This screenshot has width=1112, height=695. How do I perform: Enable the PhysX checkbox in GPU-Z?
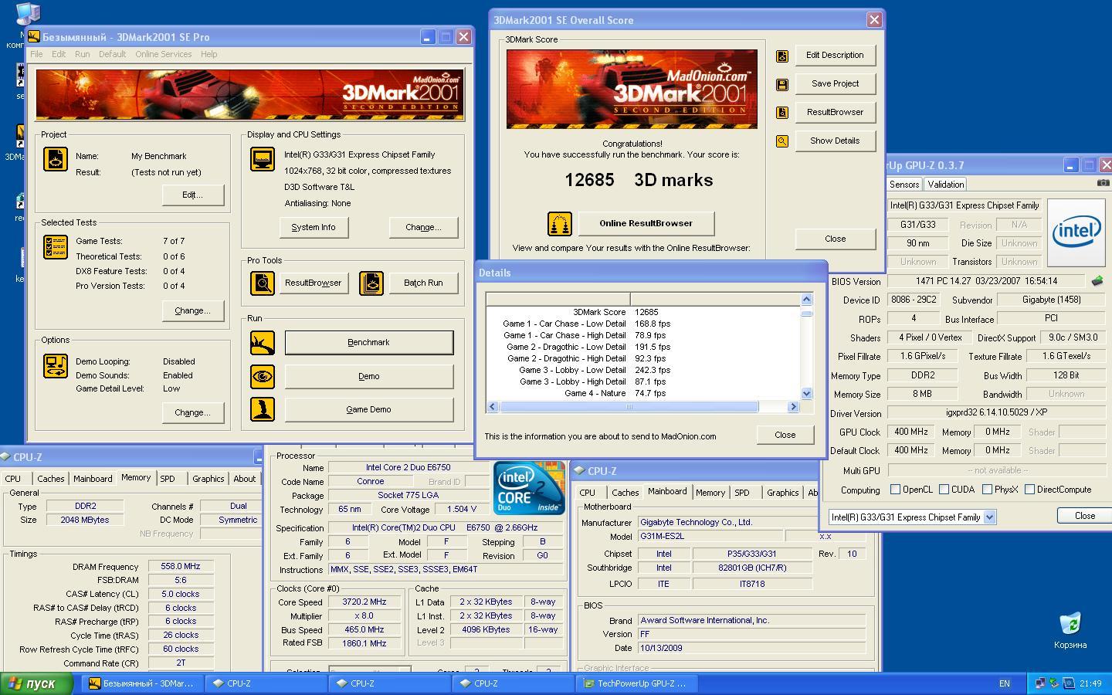(x=987, y=490)
